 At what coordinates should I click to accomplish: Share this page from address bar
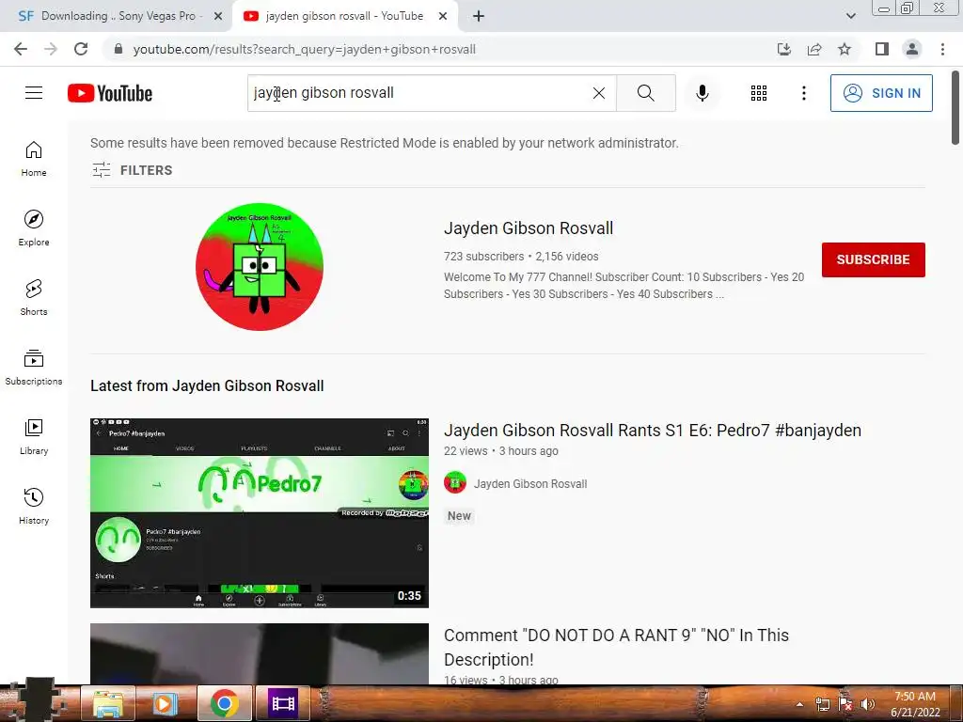tap(814, 49)
